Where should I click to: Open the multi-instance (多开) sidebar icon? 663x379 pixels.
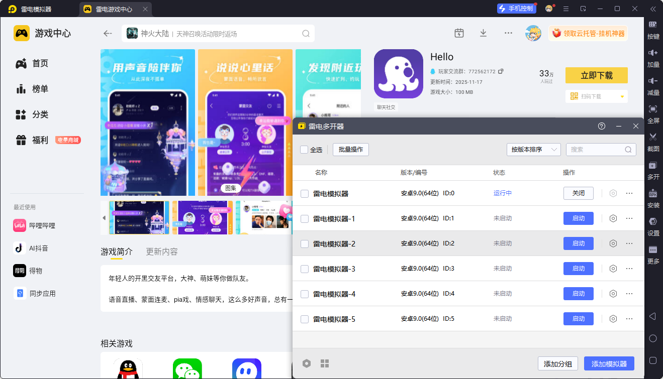pyautogui.click(x=653, y=165)
